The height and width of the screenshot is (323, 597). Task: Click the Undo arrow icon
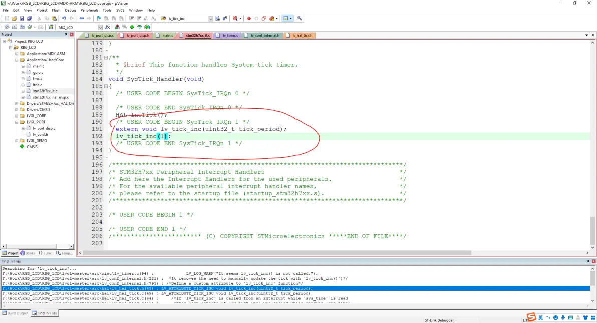(x=64, y=19)
